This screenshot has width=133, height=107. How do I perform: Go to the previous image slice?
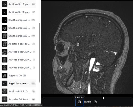point(79,102)
